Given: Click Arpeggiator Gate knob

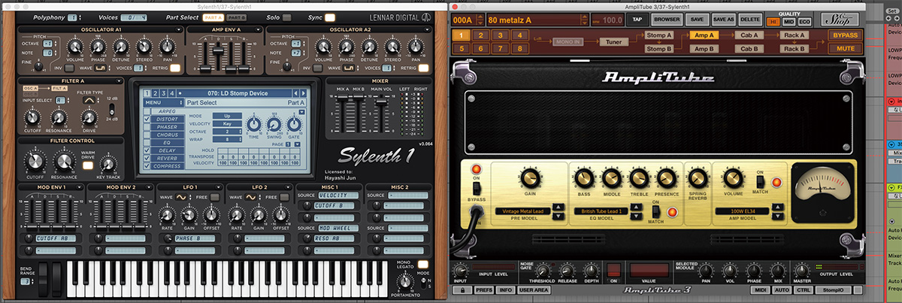Looking at the screenshot, I should tap(294, 123).
